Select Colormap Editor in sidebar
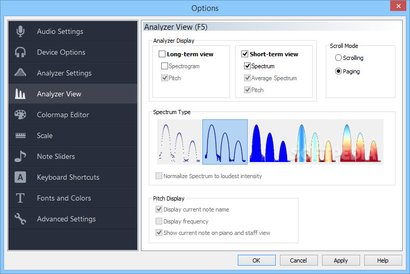Viewport: 410px width, 274px height. pyautogui.click(x=73, y=115)
